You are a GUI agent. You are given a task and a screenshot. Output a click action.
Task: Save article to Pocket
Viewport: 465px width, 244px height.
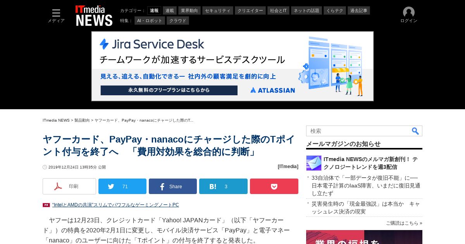(x=274, y=186)
